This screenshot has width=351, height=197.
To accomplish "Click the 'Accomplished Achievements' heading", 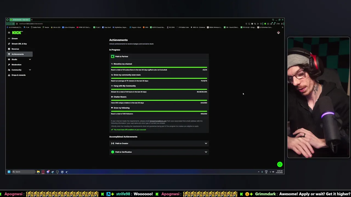I will (123, 137).
